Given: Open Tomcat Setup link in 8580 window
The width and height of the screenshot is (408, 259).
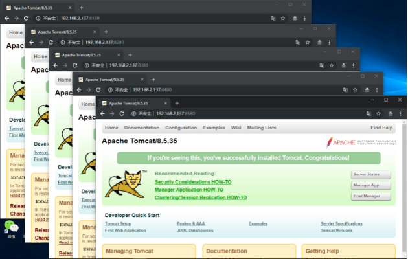Looking at the screenshot, I should pos(118,223).
